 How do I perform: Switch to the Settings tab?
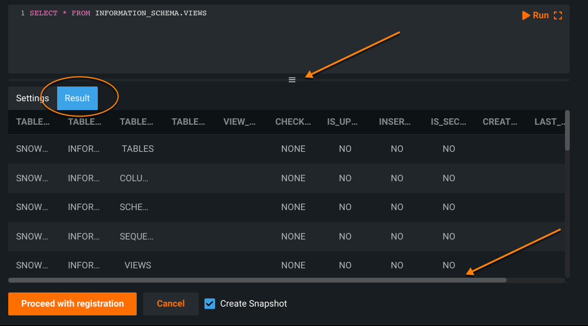[x=32, y=98]
